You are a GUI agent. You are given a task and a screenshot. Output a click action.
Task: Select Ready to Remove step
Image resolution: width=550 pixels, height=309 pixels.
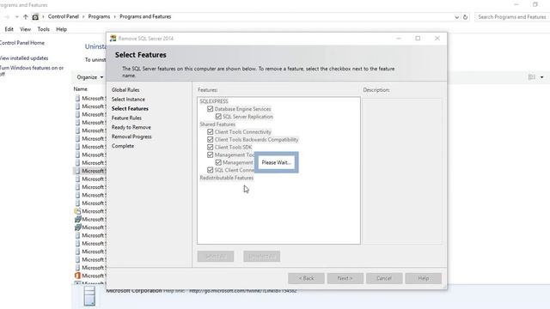[131, 127]
